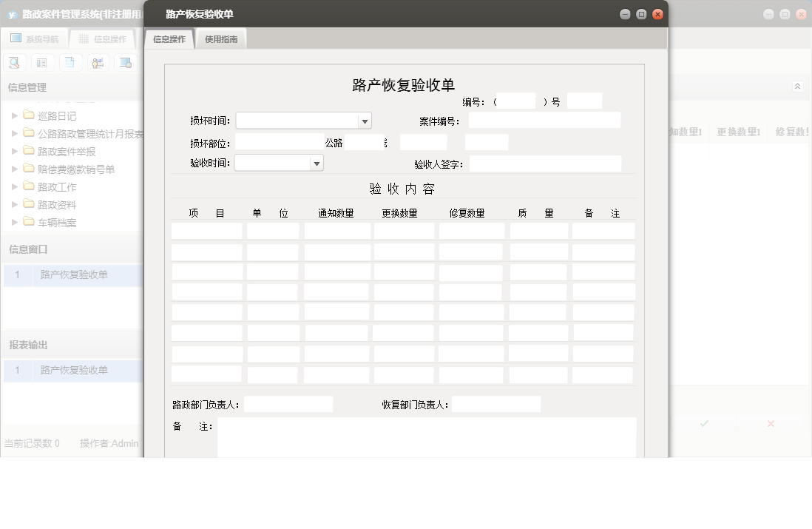812x529 pixels.
Task: Click the 验收人签字 input field
Action: (545, 164)
